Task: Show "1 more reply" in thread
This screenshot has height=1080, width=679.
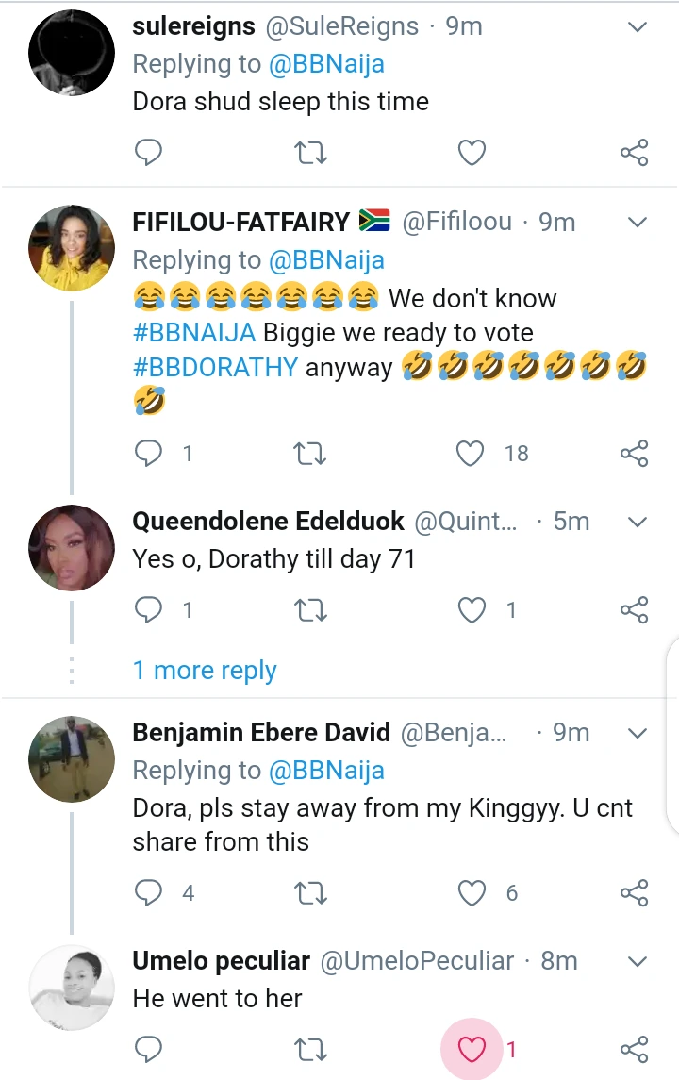Action: tap(205, 671)
